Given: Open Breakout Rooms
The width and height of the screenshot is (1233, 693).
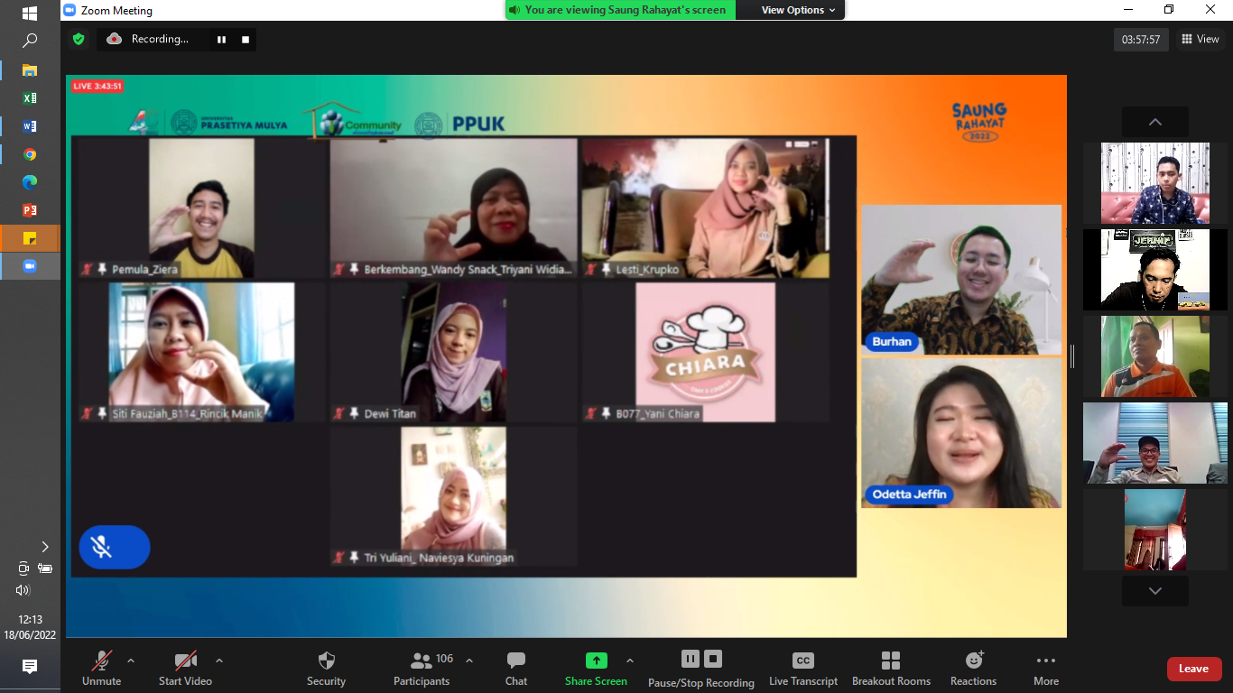Looking at the screenshot, I should tap(891, 669).
